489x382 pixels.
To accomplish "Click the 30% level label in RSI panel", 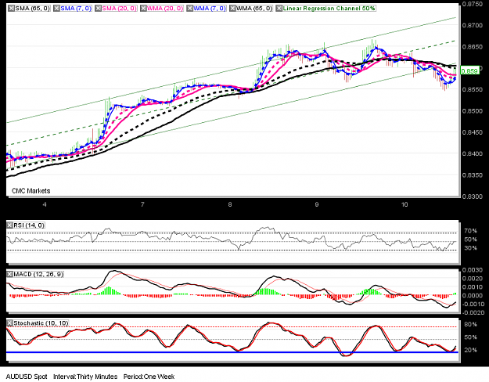I will coord(470,248).
